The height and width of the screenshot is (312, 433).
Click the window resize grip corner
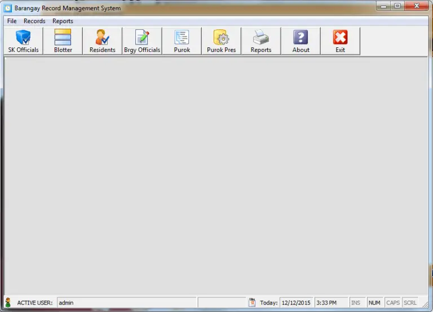pos(426,304)
